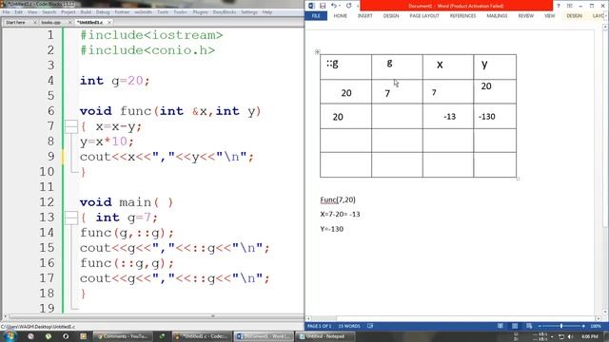Click the '15 WORDS' count in the status bar
Screen dimensions: 609x342
pyautogui.click(x=349, y=326)
